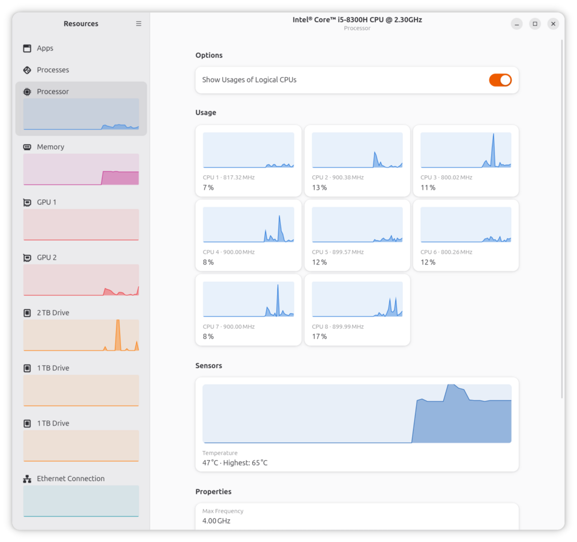
Task: Click the Processes diamond icon
Action: 27,70
